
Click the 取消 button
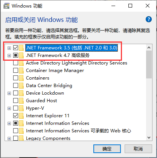[138, 149]
